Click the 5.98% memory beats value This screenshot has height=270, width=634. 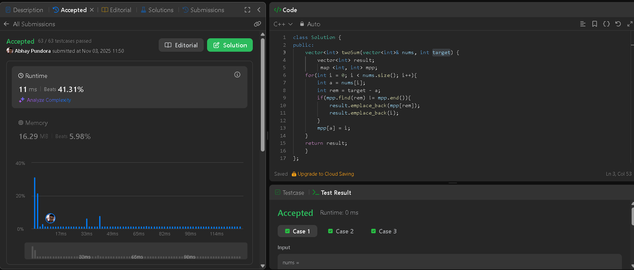click(x=80, y=136)
